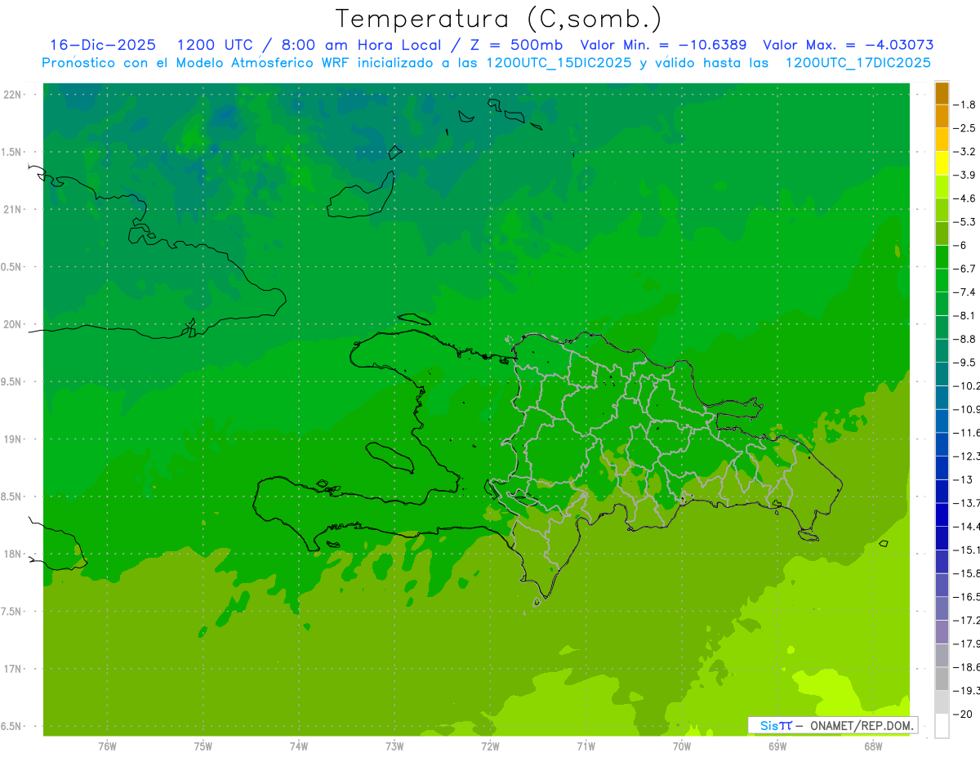Click the "1.5N" latitude label
This screenshot has width=980, height=757.
(x=12, y=152)
